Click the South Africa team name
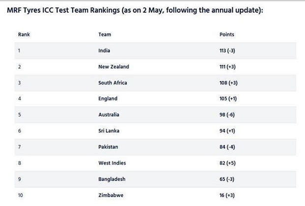This screenshot has height=206, width=305. click(112, 83)
